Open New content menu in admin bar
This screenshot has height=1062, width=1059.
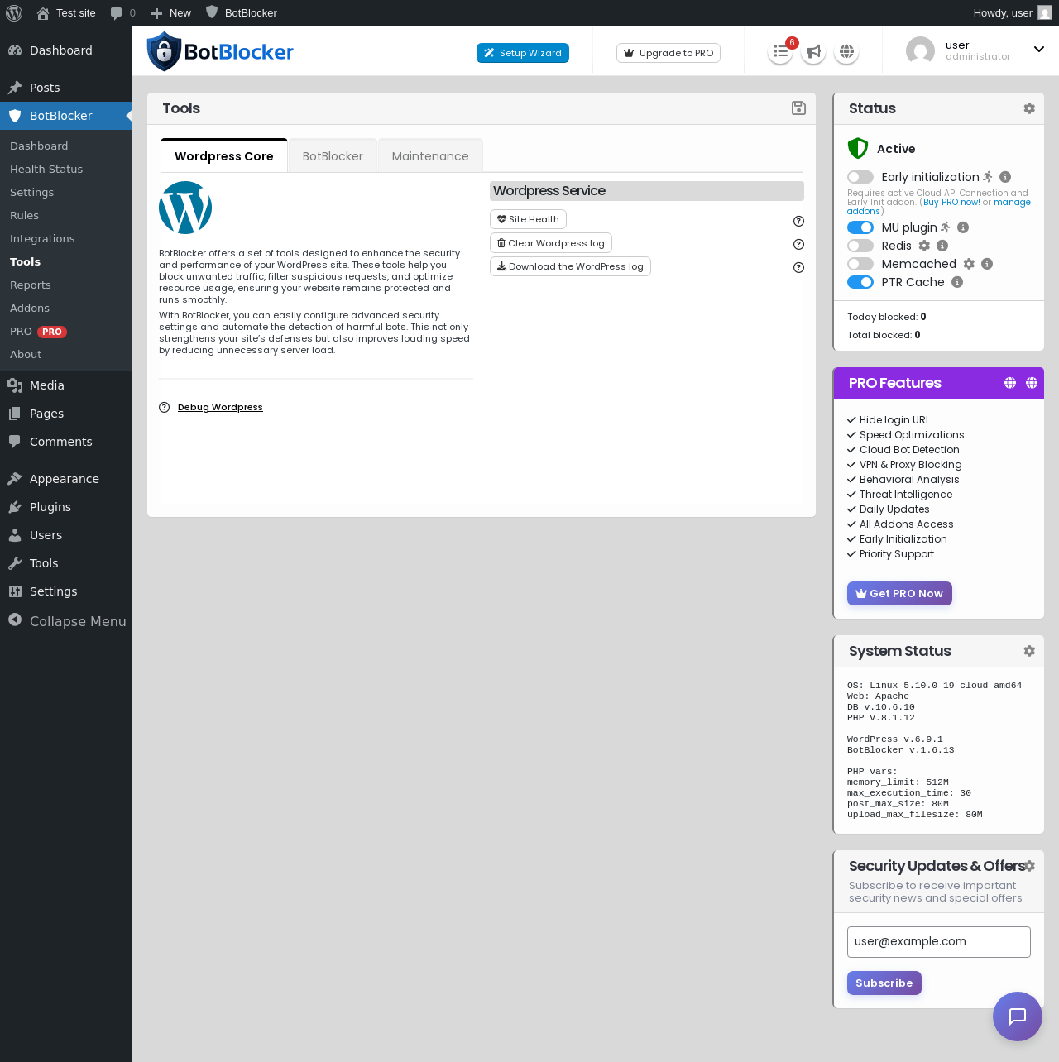171,13
